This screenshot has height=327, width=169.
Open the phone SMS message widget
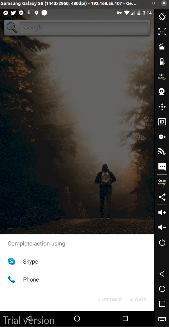click(162, 167)
